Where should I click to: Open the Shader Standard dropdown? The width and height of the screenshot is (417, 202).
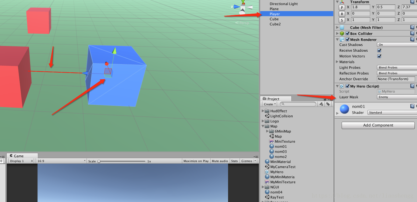392,113
